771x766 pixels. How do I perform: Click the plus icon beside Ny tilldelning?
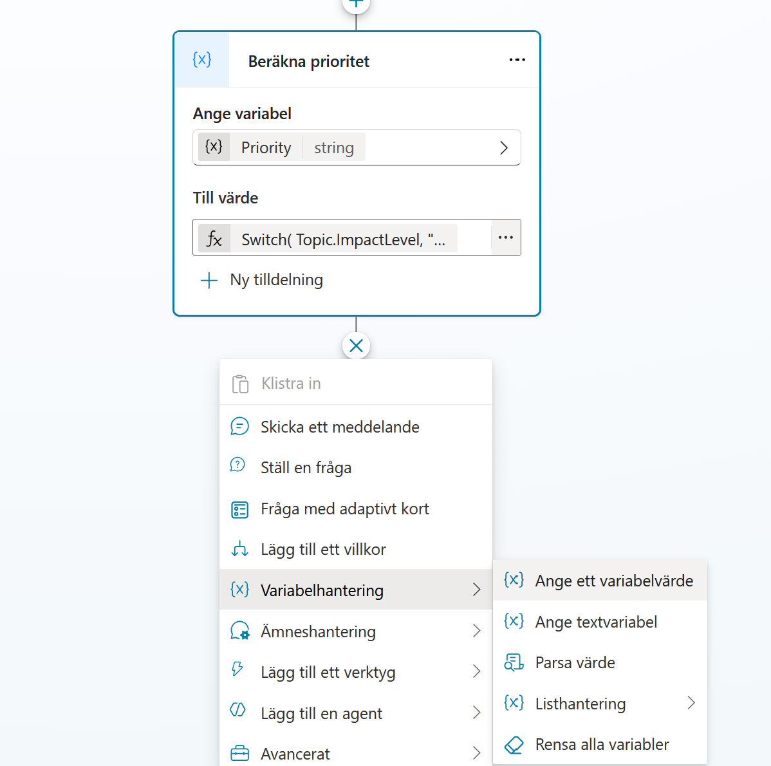click(209, 280)
